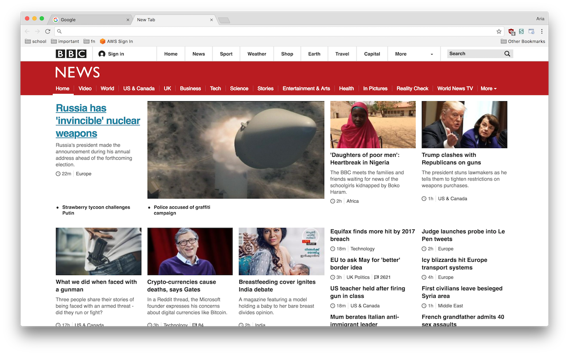Open 'Daughters of poor men' Nigeria story
This screenshot has height=355, width=569.
pyautogui.click(x=365, y=158)
